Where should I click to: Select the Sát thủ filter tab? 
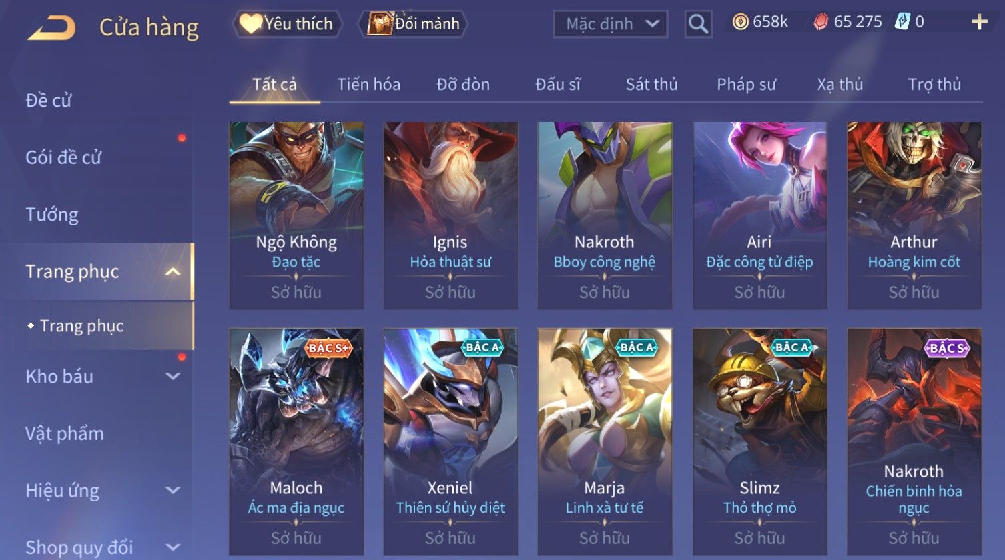click(651, 85)
